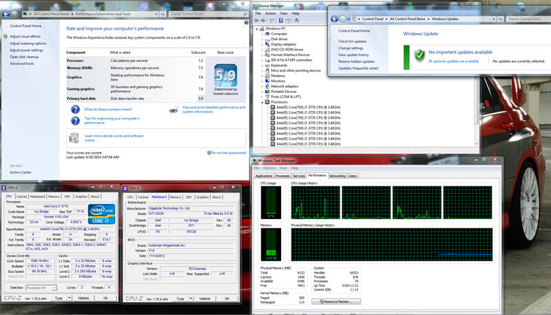This screenshot has width=551, height=315.
Task: Expand Display adapters in Device Manager
Action: (262, 44)
